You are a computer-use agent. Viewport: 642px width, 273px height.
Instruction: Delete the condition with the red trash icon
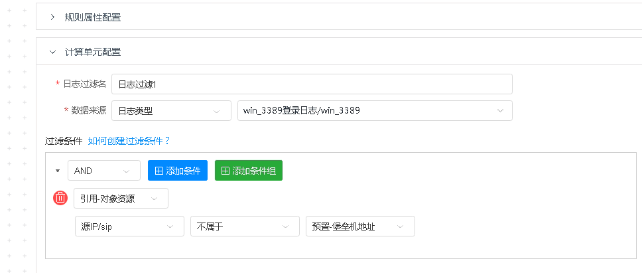pyautogui.click(x=60, y=199)
